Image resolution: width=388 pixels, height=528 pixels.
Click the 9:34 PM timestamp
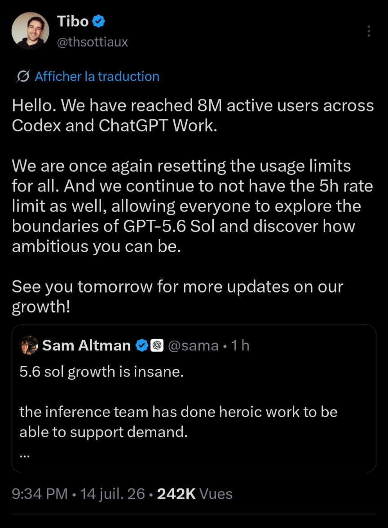tap(40, 494)
